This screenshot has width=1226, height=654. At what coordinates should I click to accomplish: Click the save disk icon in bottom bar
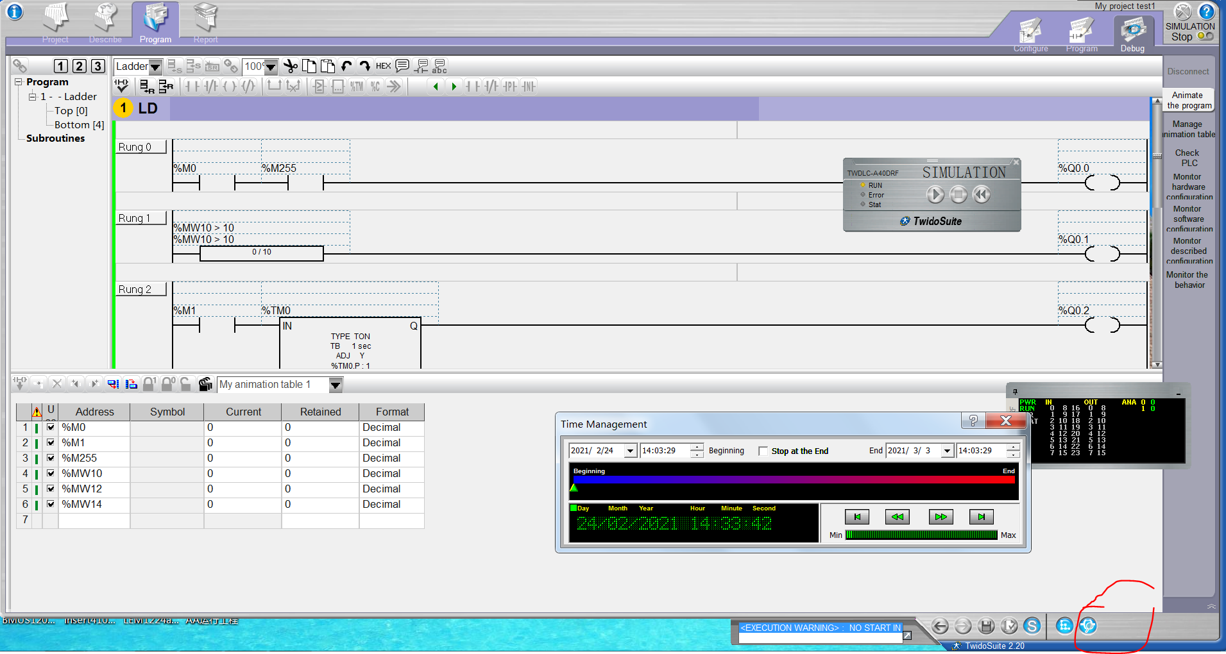(x=987, y=626)
